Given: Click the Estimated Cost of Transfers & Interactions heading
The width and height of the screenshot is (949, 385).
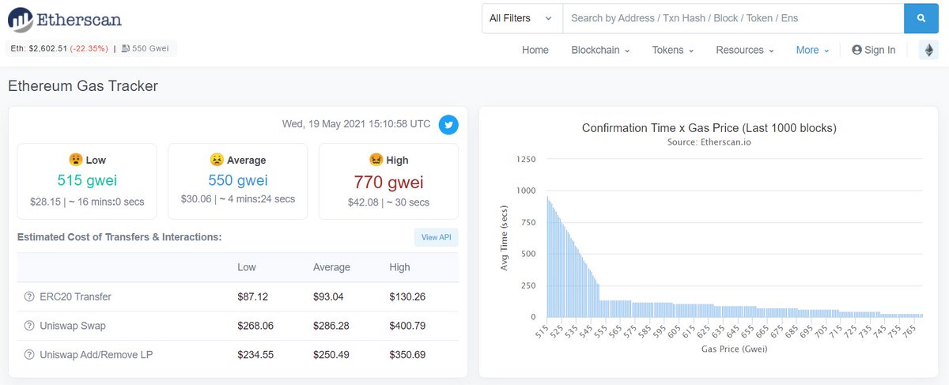Looking at the screenshot, I should 119,237.
